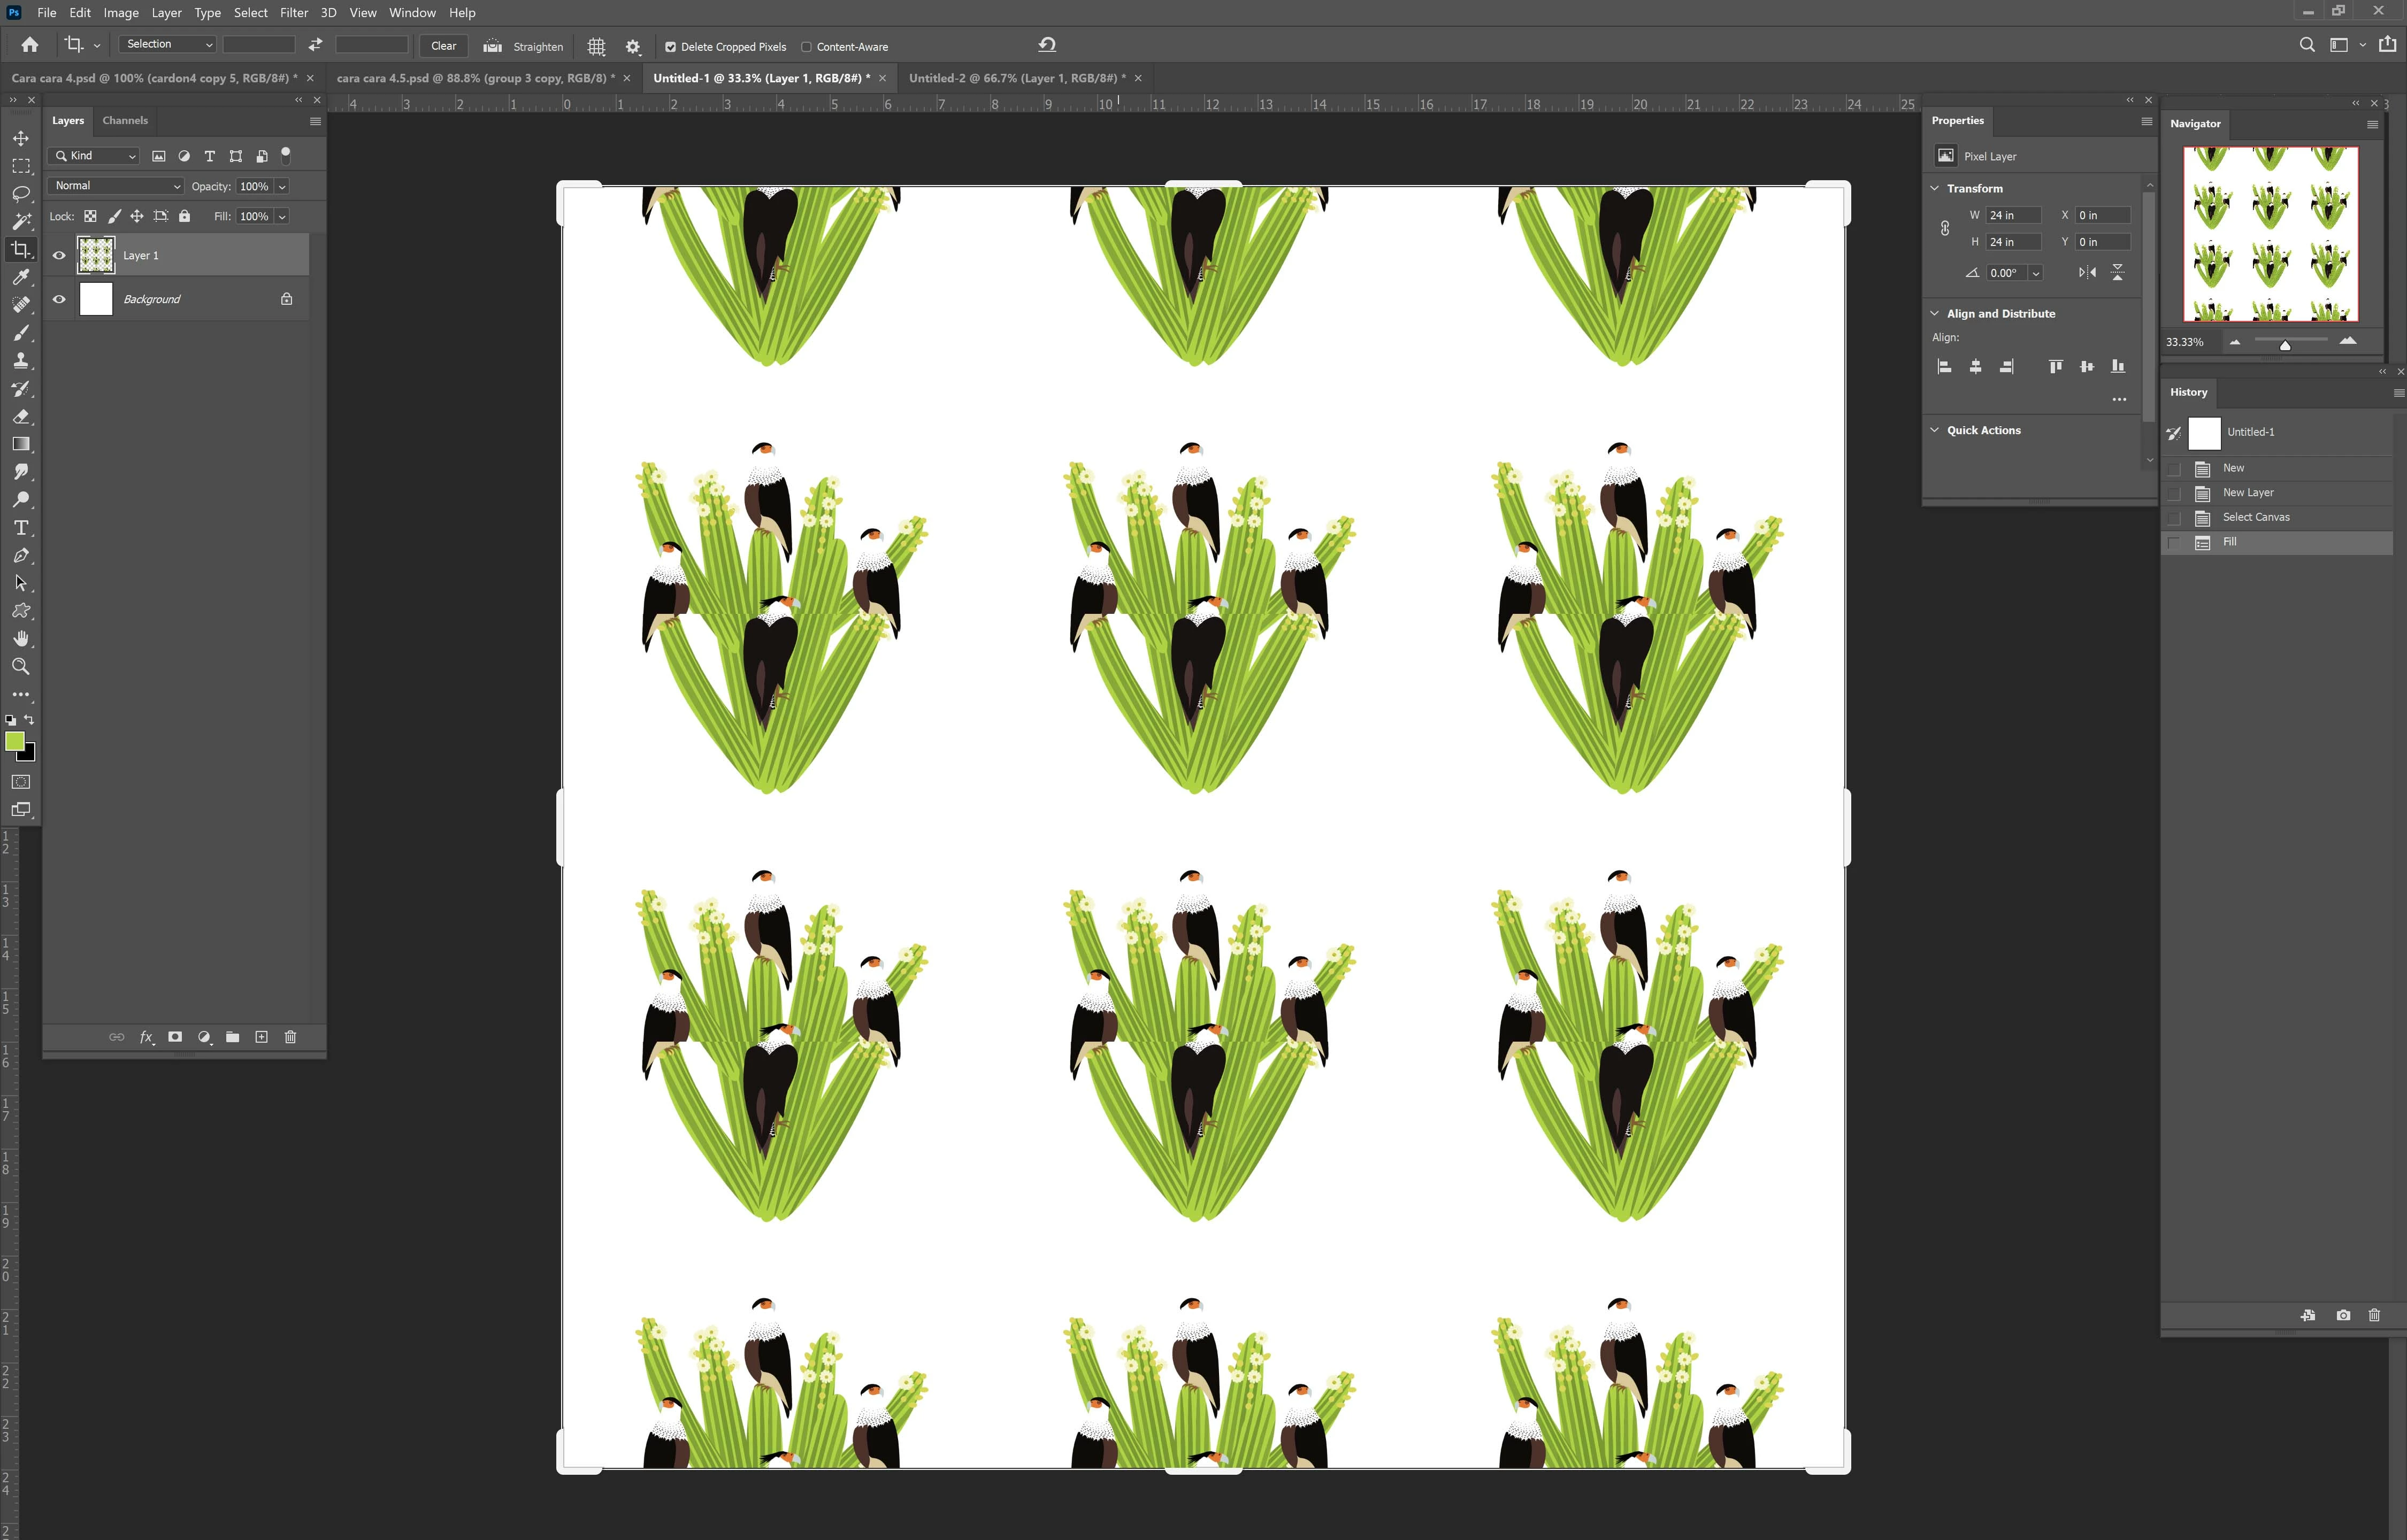The image size is (2407, 1540).
Task: Uncheck Delete Cropped Pixels
Action: coord(671,47)
